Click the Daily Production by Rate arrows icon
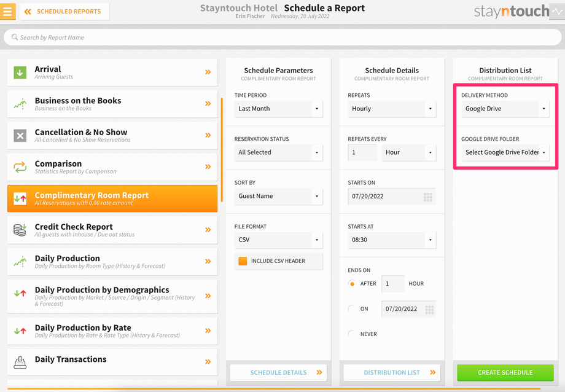This screenshot has width=565, height=392. [20, 331]
